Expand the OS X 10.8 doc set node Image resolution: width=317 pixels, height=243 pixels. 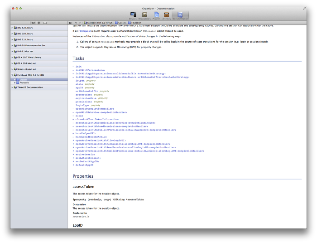click(x=12, y=63)
